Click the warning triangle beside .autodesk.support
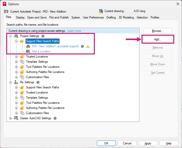Viewport: 182px width, 148px height. point(88,47)
